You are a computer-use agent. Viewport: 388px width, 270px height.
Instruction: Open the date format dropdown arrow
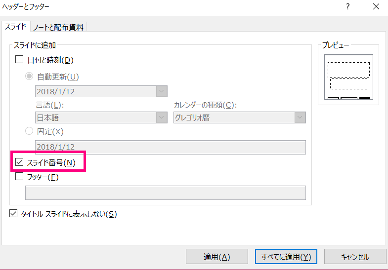pos(162,91)
